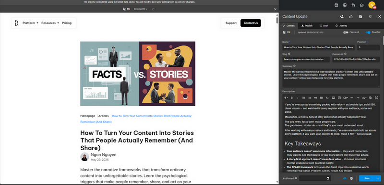This screenshot has height=185, width=384.
Task: Click the globe icon near Save button
Action: point(351,178)
